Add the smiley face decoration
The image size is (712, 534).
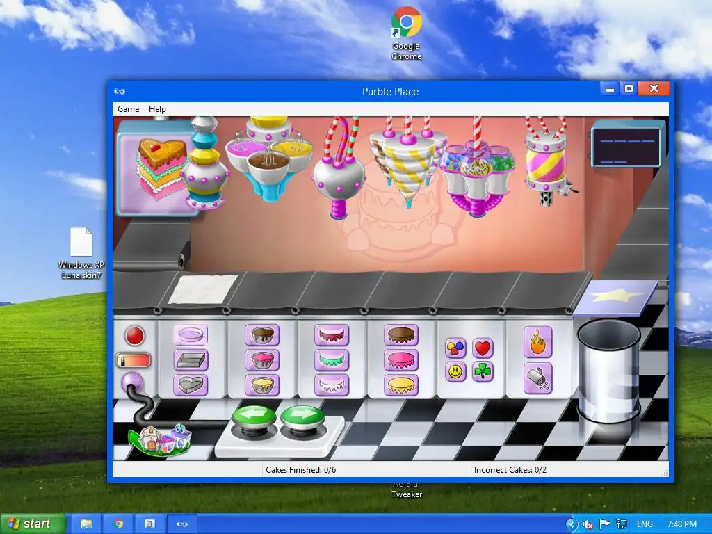coord(456,372)
